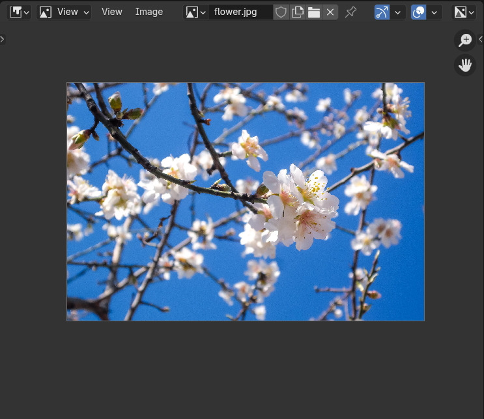
Task: Select the pan hand gizmo
Action: coord(465,65)
